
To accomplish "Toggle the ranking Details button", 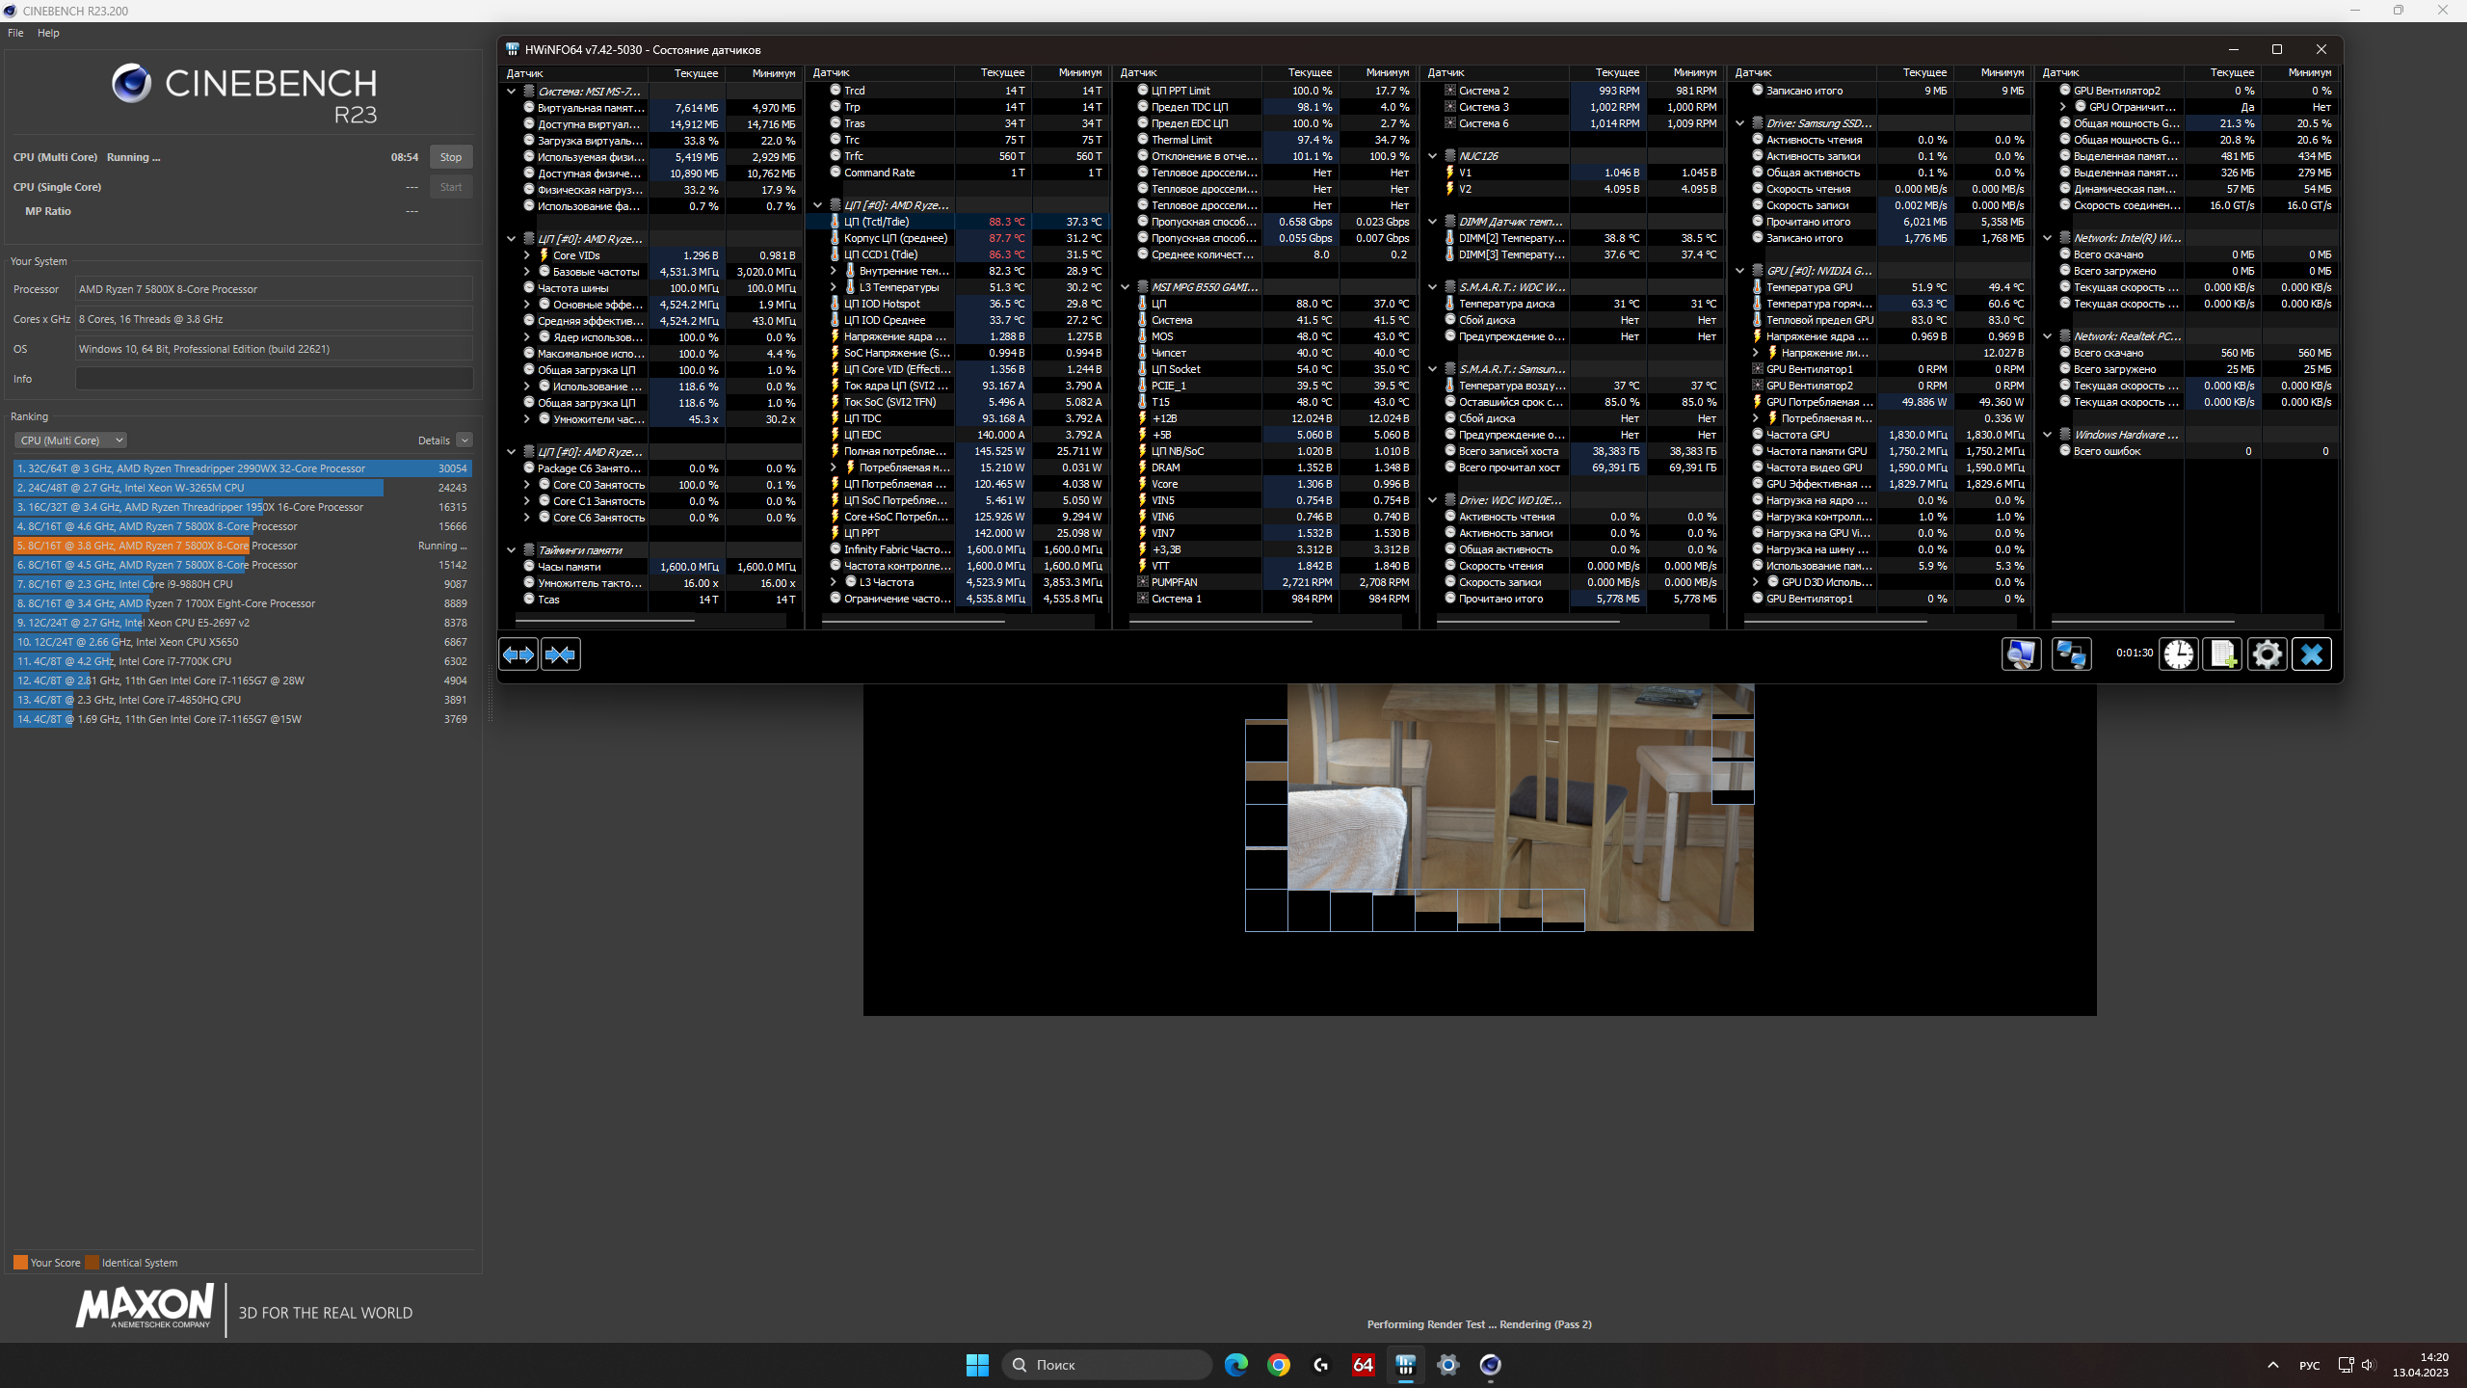I will tap(464, 440).
